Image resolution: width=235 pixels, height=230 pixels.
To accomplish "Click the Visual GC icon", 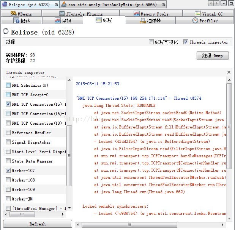I will click(198, 14).
